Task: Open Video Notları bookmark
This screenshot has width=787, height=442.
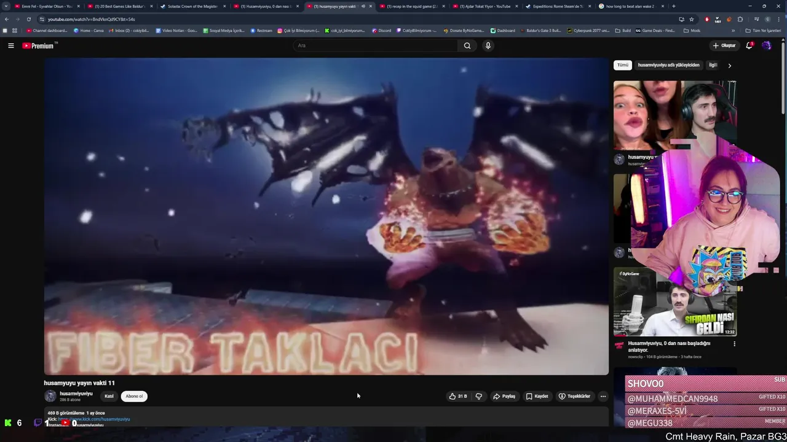Action: click(x=176, y=30)
